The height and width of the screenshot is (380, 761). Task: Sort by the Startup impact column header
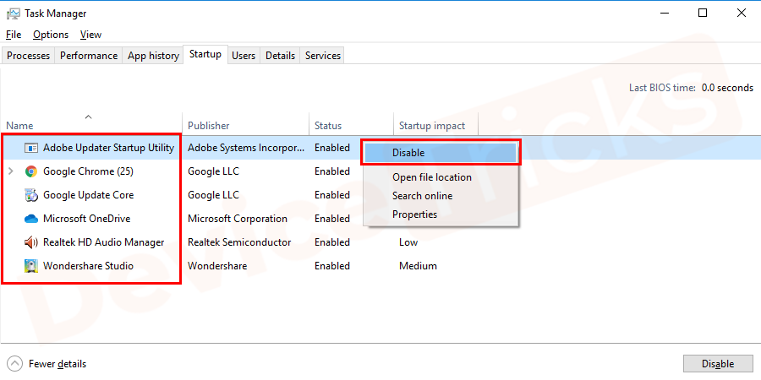(435, 126)
